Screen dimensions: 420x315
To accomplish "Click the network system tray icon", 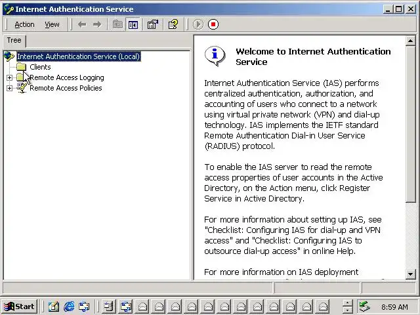I will (x=365, y=306).
